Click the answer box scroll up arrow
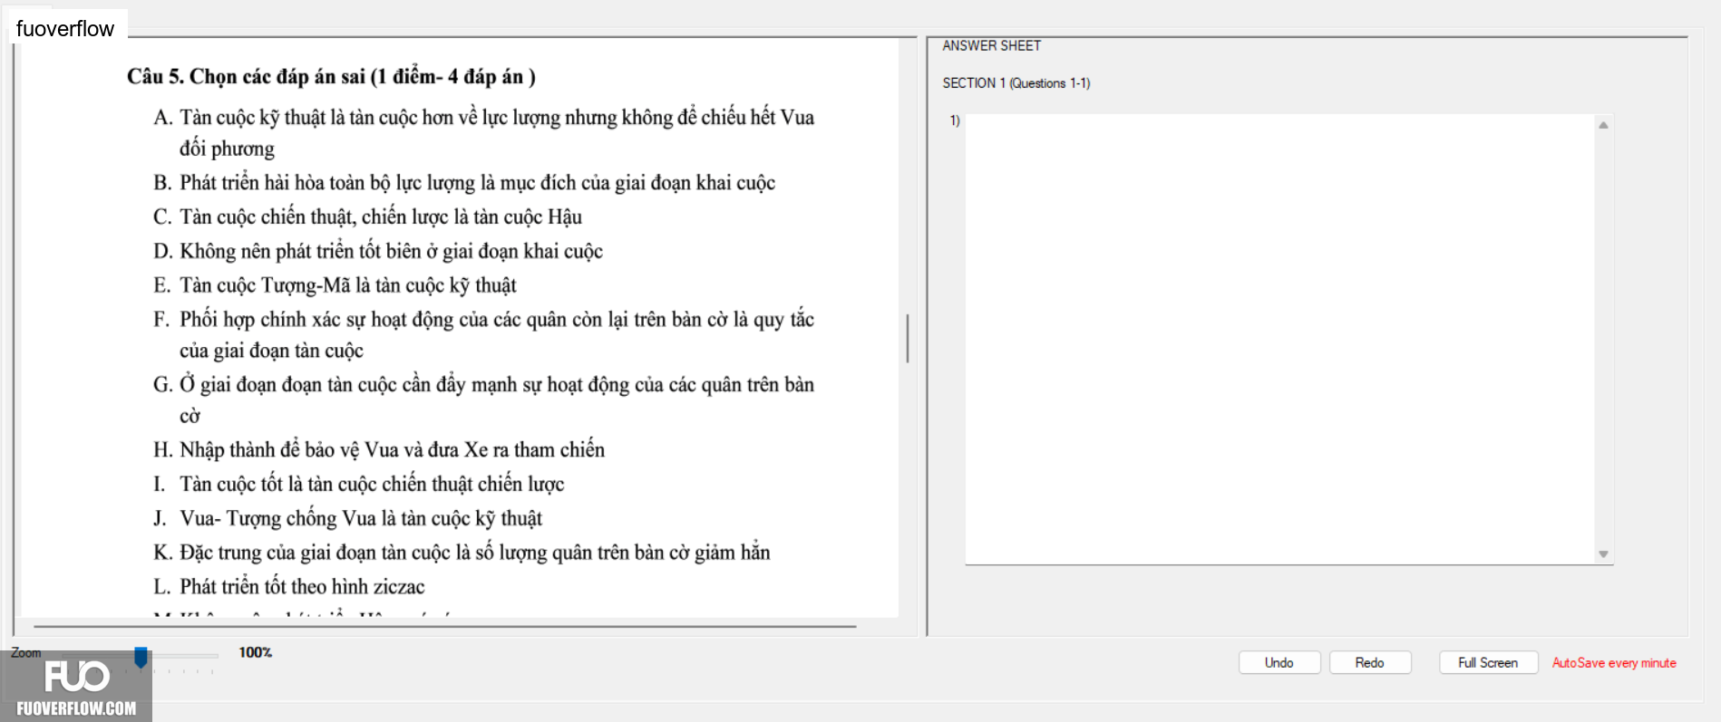Image resolution: width=1721 pixels, height=722 pixels. tap(1603, 125)
